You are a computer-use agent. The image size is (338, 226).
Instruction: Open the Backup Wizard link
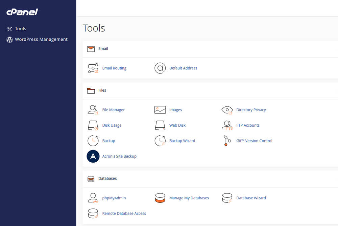click(182, 141)
